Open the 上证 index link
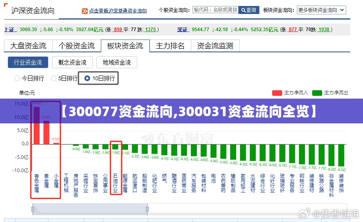This screenshot has height=222, width=363. tap(10, 30)
